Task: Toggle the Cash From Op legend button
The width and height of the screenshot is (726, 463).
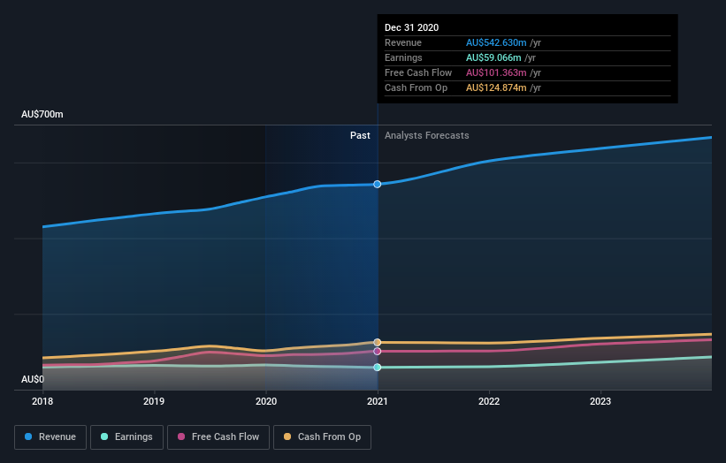Action: pos(322,437)
